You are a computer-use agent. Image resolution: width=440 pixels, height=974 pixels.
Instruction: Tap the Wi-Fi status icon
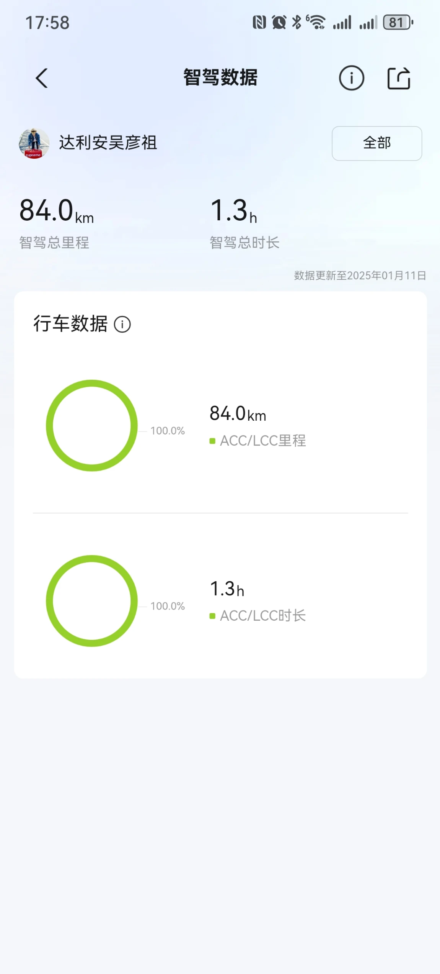pos(316,23)
